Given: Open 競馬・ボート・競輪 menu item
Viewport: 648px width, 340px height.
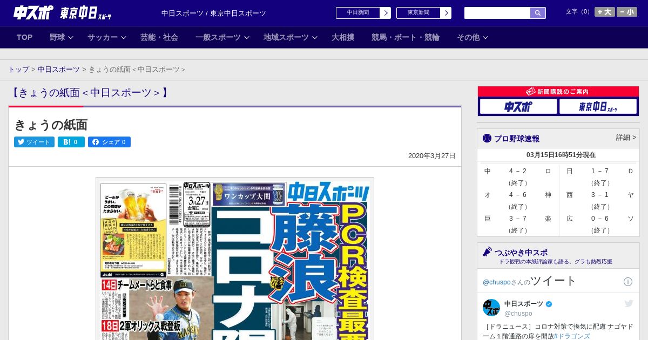Looking at the screenshot, I should [x=406, y=37].
